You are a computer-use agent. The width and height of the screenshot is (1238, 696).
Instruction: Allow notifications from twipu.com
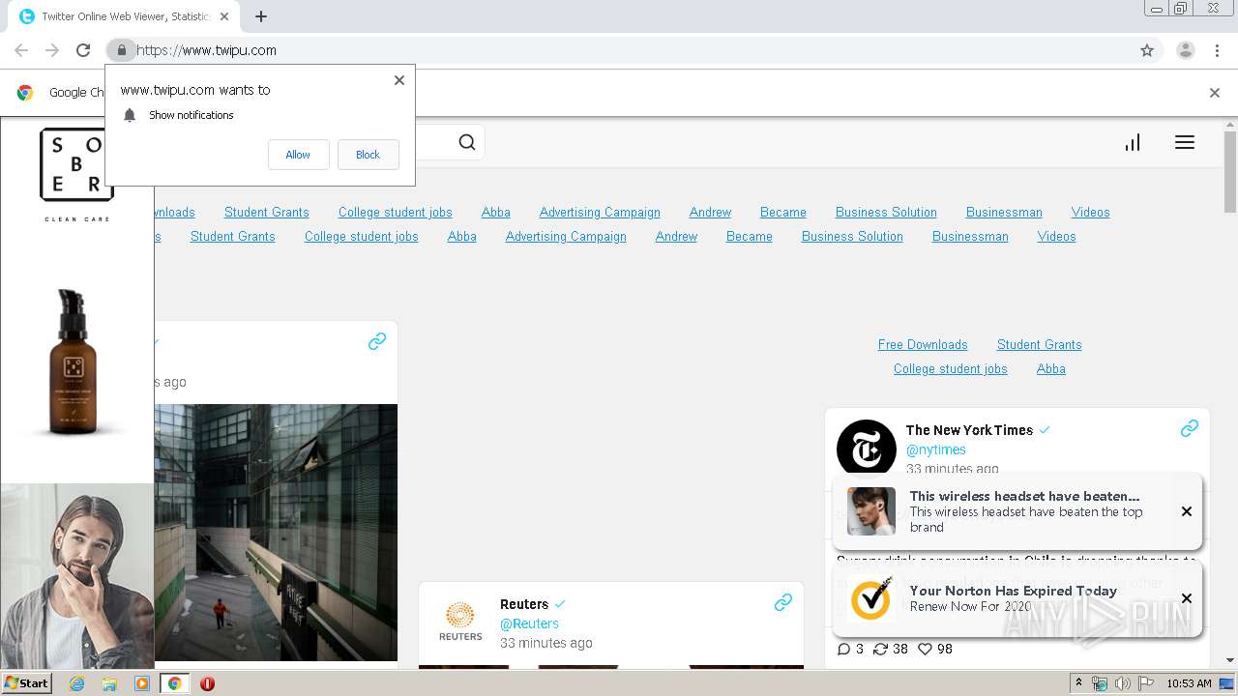click(x=298, y=155)
